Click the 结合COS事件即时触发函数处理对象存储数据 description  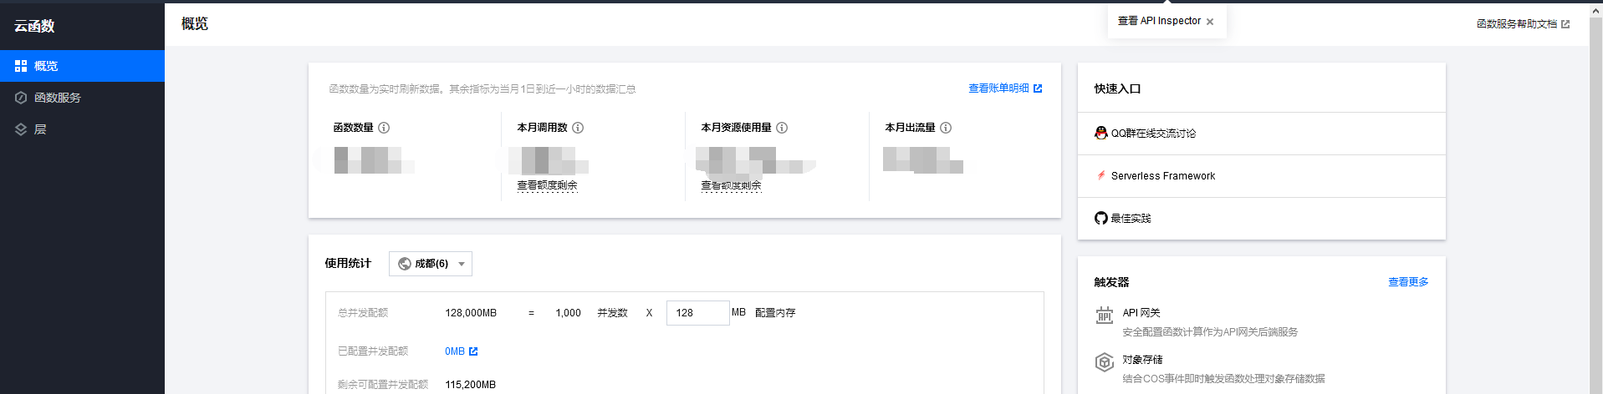tap(1223, 379)
